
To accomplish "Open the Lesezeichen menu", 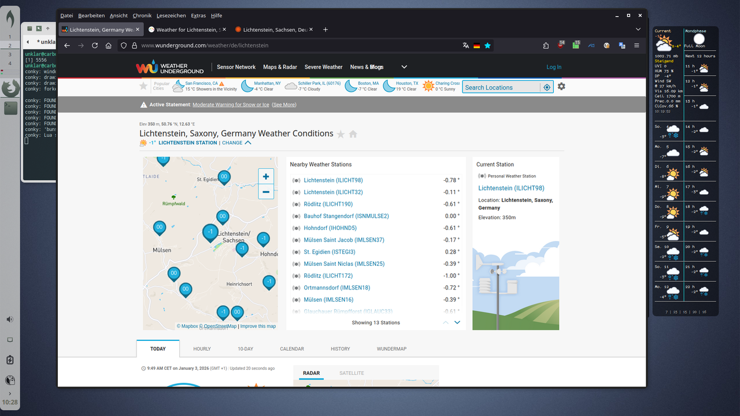I will point(171,16).
